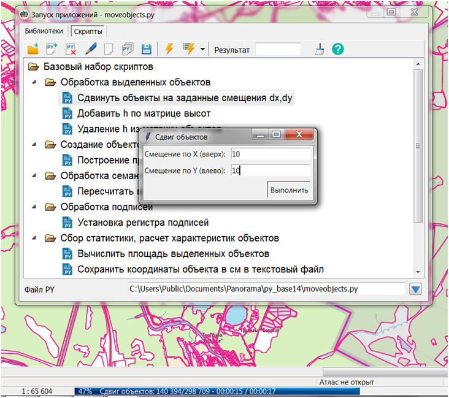Click the pencil edit script icon
This screenshot has height=398, width=449.
pos(91,49)
